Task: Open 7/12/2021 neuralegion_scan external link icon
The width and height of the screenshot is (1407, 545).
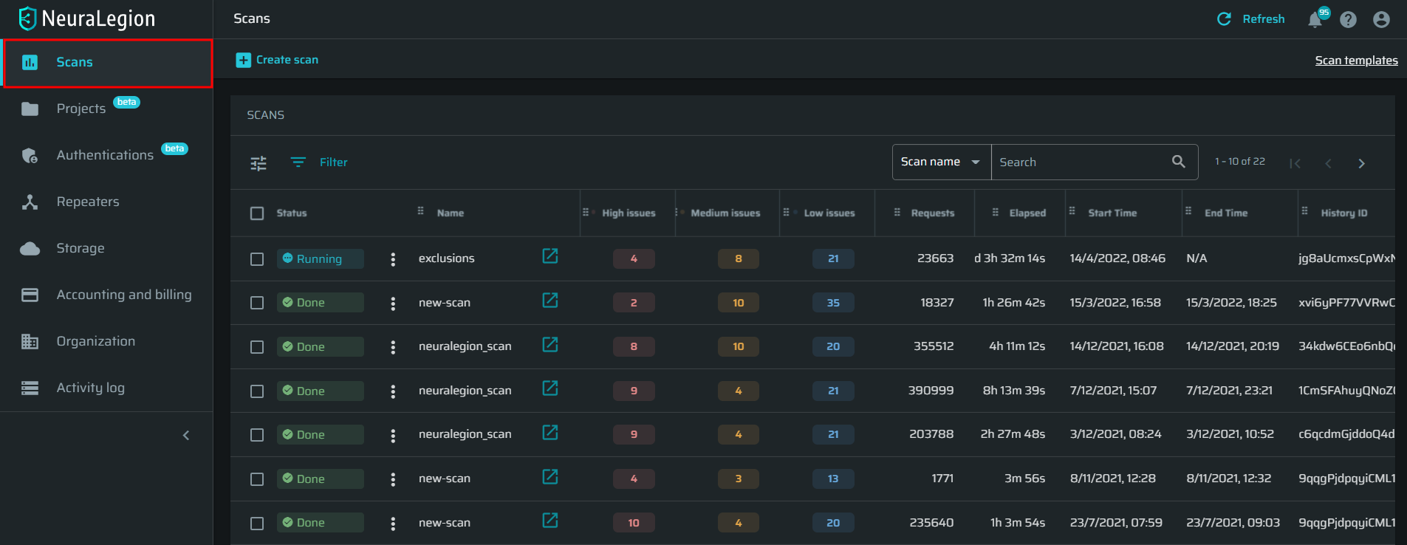Action: (x=550, y=388)
